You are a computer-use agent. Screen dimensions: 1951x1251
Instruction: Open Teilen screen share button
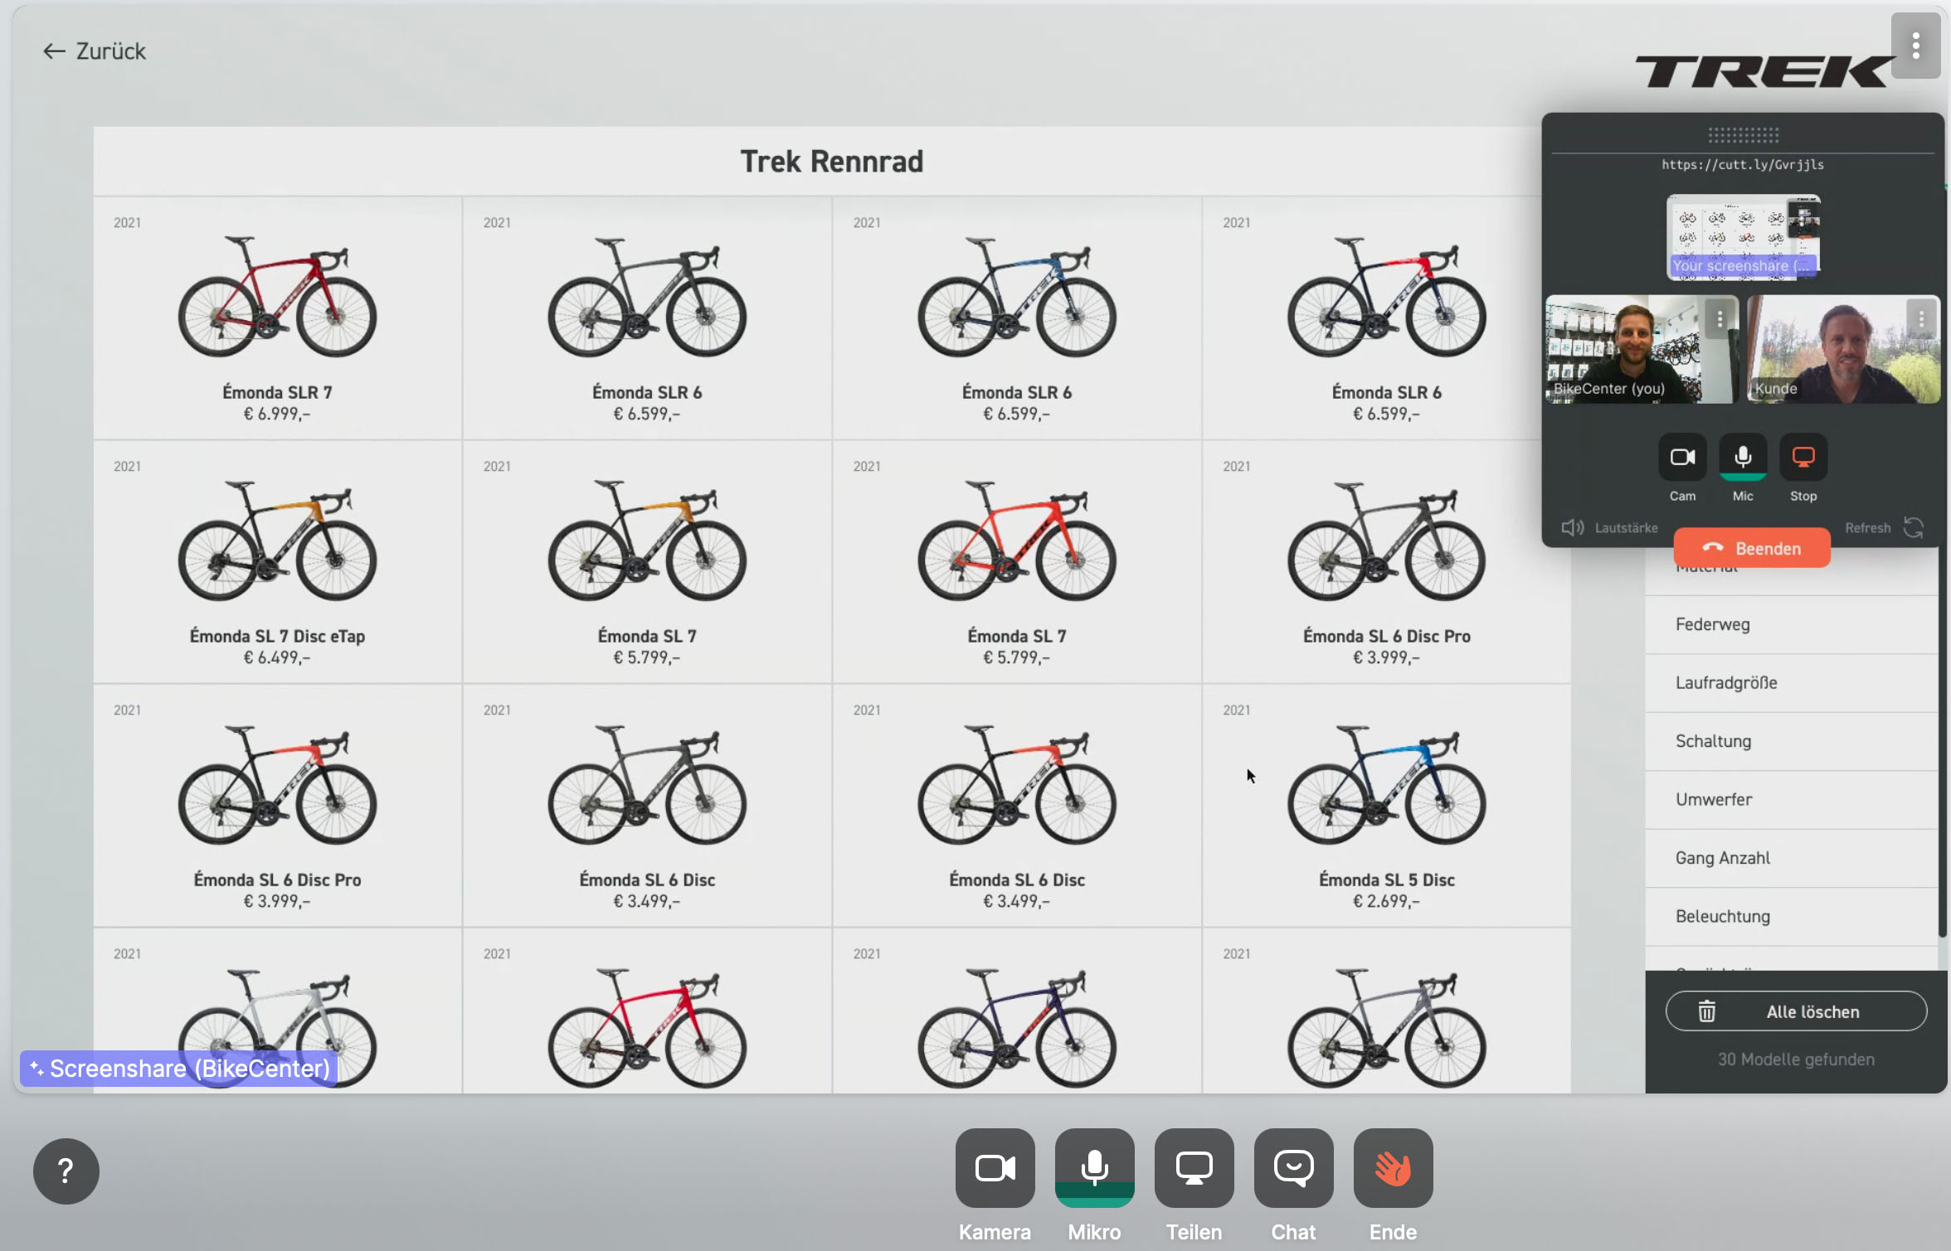point(1194,1168)
